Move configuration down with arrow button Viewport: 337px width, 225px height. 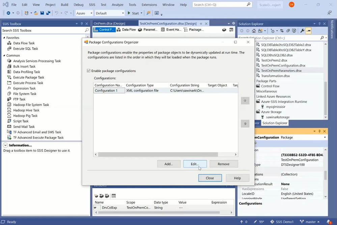(x=245, y=124)
